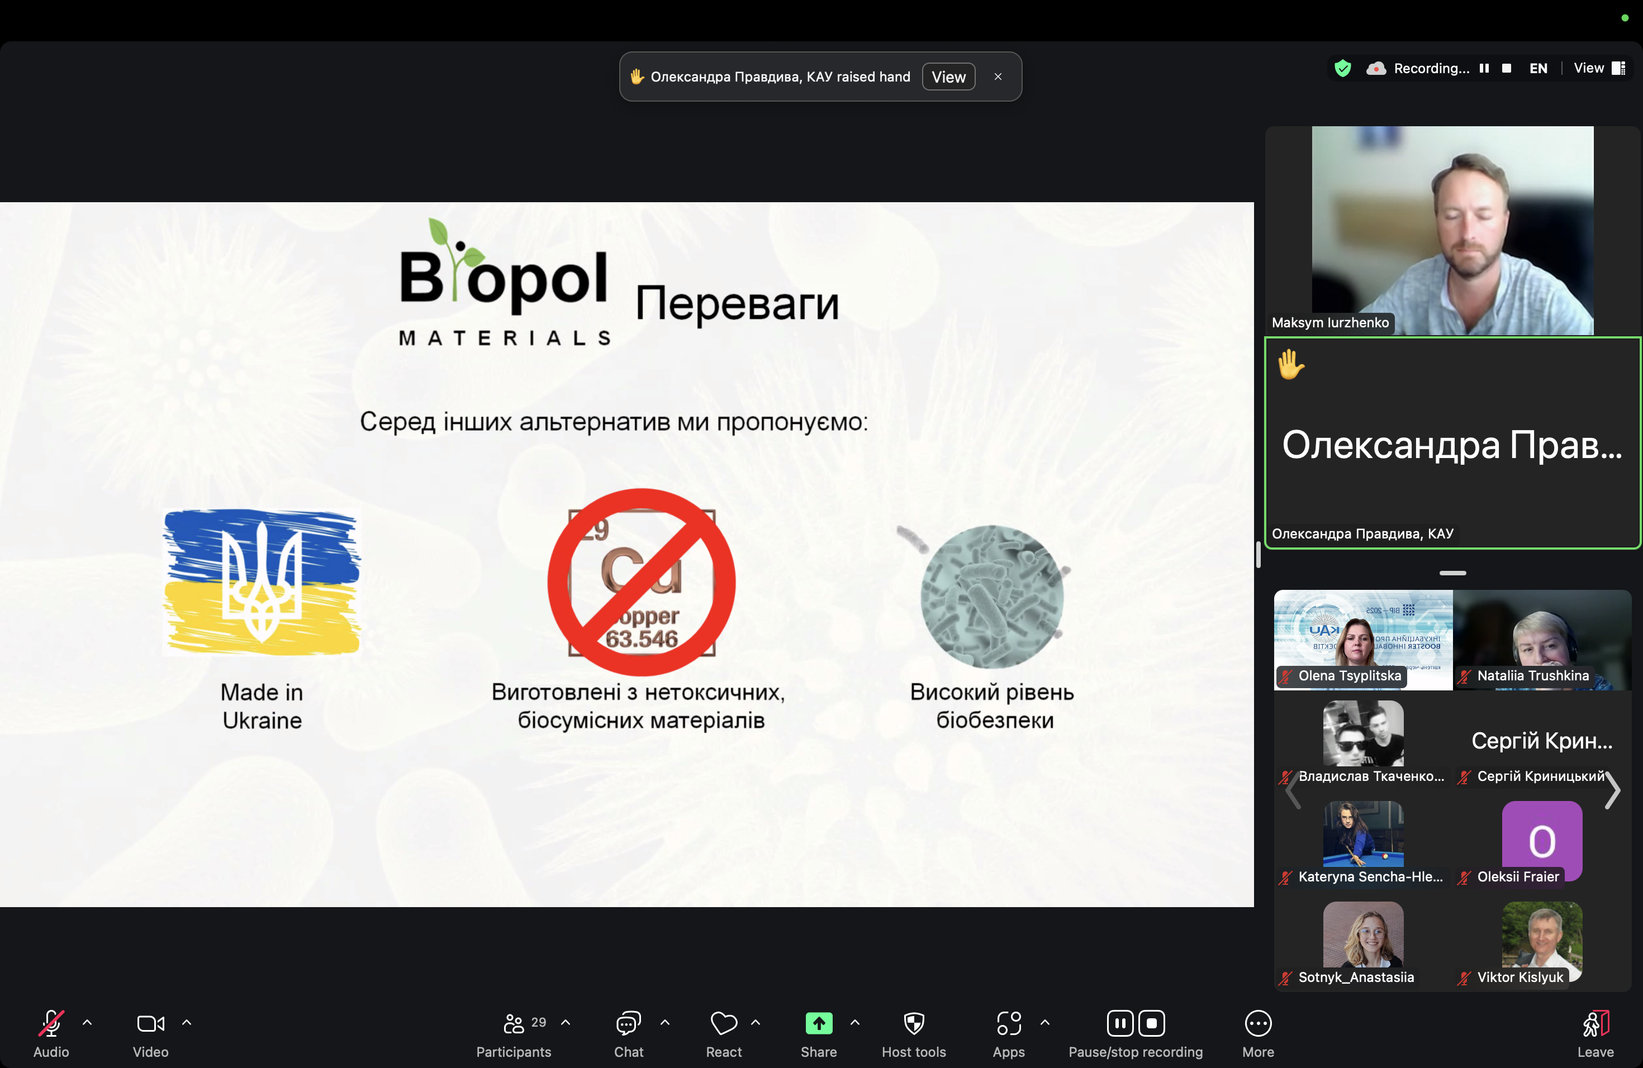Open the View layout menu
The image size is (1643, 1068).
click(x=1599, y=68)
